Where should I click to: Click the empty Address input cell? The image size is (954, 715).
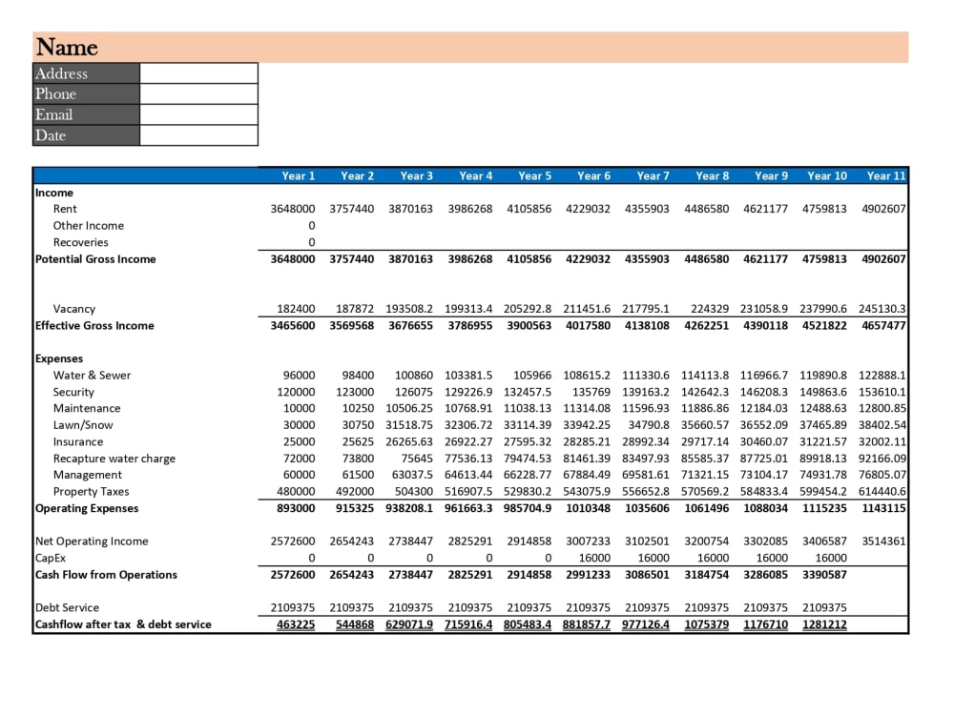pos(199,73)
